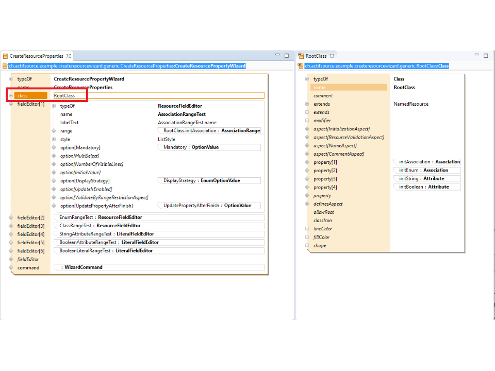This screenshot has width=495, height=371.
Task: Expand the style row under fieldEditor[1]
Action: pyautogui.click(x=54, y=140)
